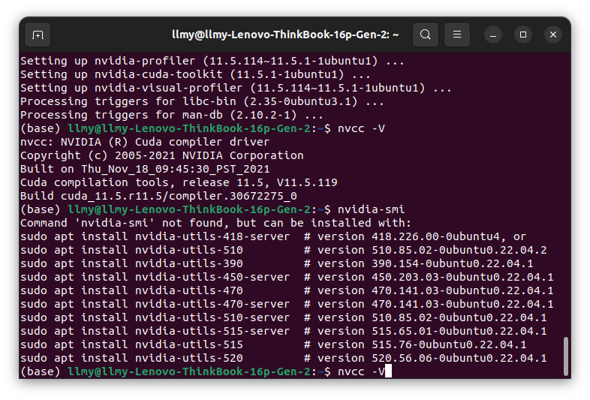Screen dimensions: 590x400
Task: Click the package name 'nvidia-utils-510' without server
Action: (x=189, y=250)
